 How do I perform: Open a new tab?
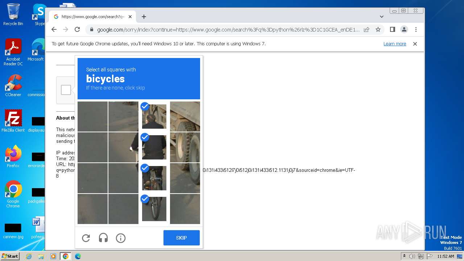pos(144,17)
